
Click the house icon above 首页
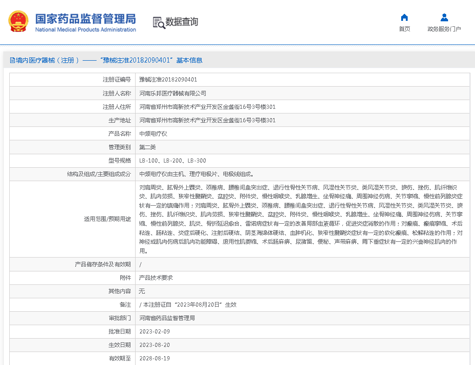pyautogui.click(x=404, y=18)
